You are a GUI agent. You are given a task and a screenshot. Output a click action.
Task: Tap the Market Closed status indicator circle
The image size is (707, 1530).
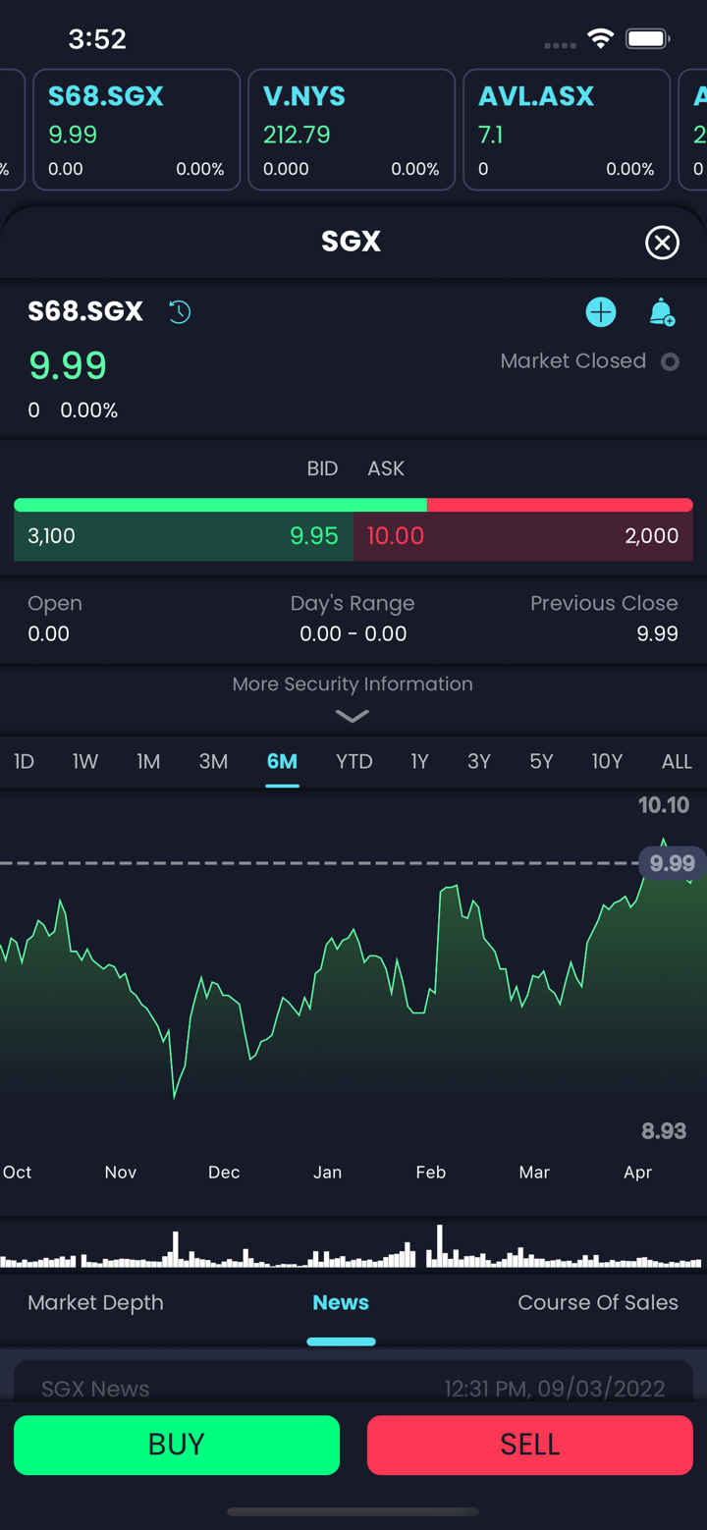(670, 361)
